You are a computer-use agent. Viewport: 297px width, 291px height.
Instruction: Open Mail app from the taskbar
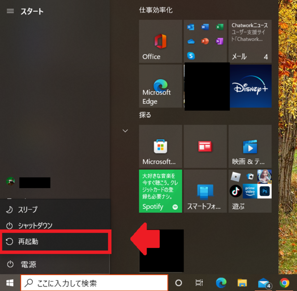(264, 283)
